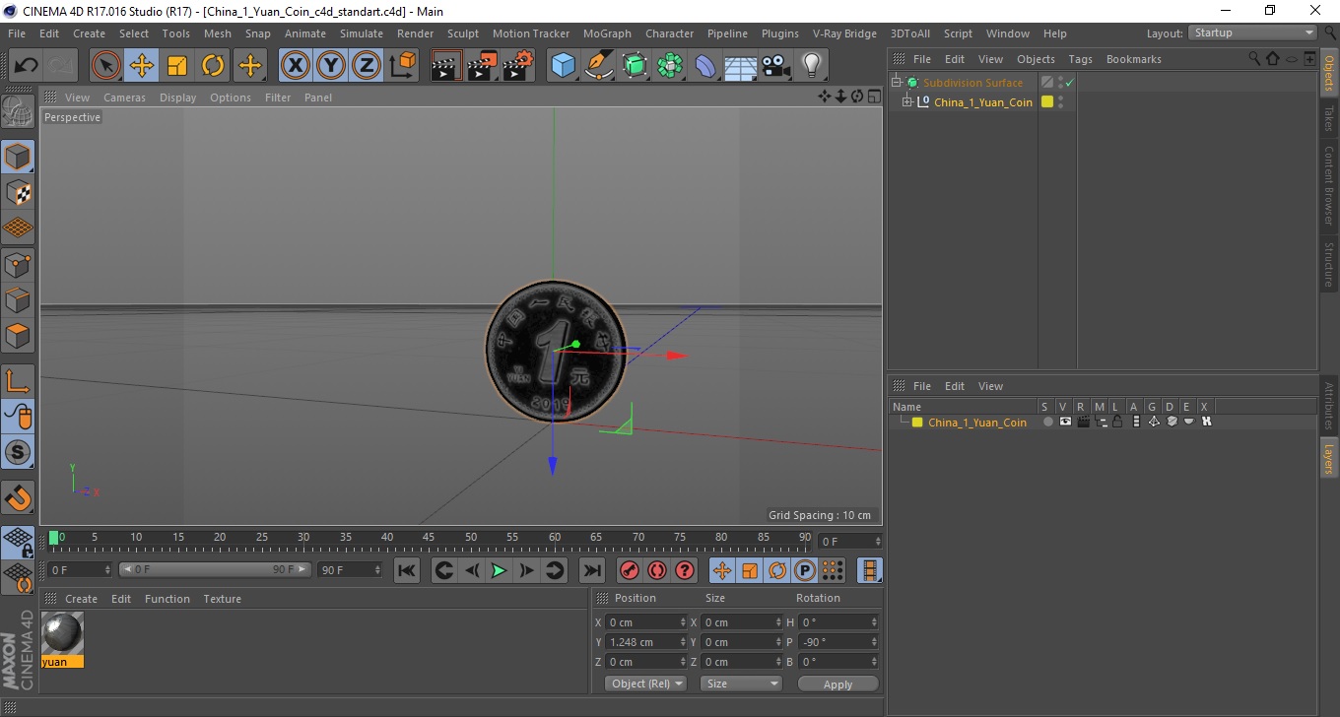Open the Content Browser side tab
Image resolution: width=1340 pixels, height=717 pixels.
tap(1328, 185)
